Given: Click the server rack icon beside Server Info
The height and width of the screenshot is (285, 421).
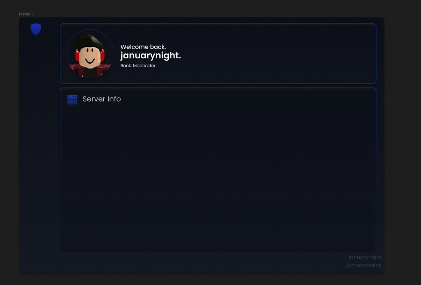Looking at the screenshot, I should [72, 99].
